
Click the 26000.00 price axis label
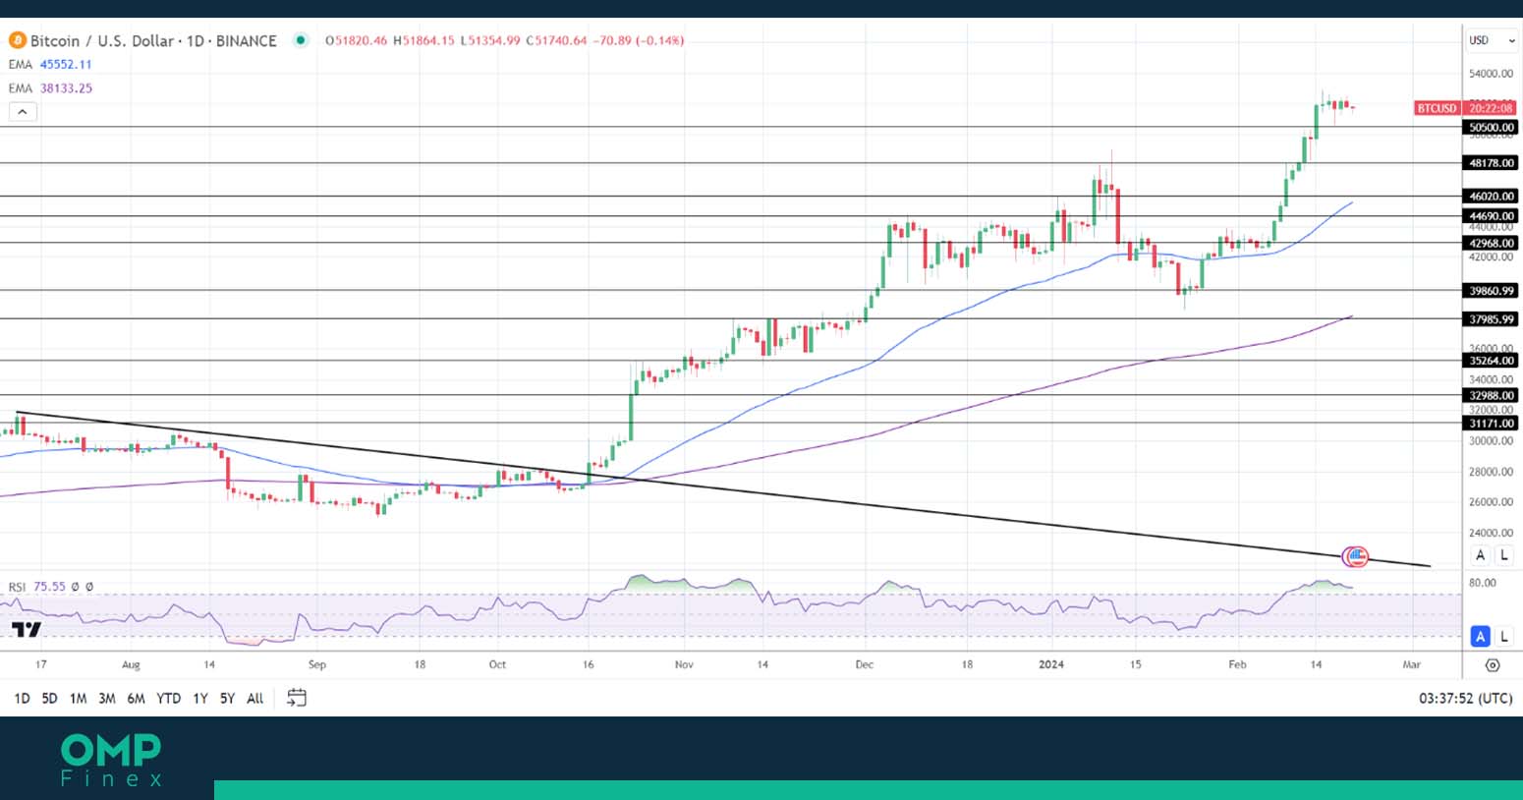(1491, 502)
